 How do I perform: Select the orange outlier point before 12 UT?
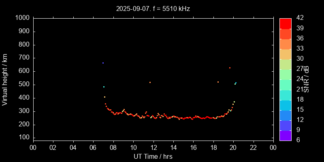coord(150,83)
